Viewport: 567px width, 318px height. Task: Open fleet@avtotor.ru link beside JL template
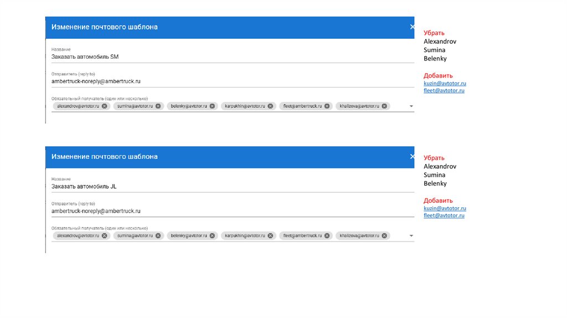click(444, 216)
